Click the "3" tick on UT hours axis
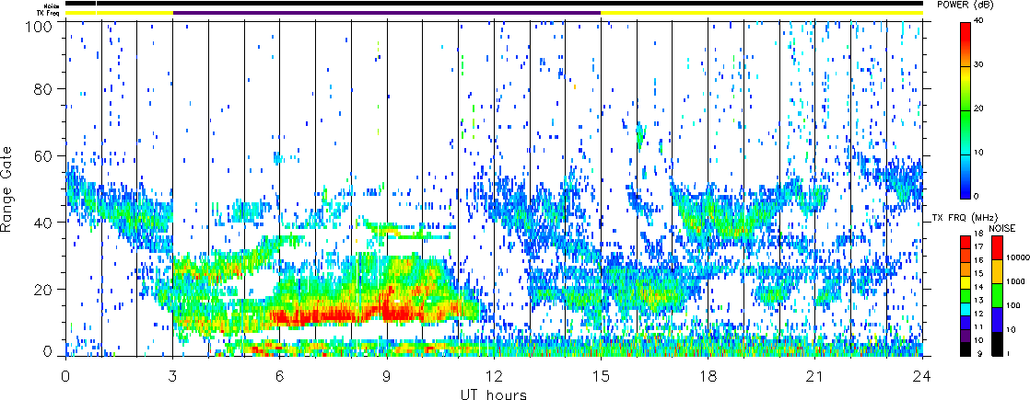This screenshot has width=1030, height=400. pos(172,376)
